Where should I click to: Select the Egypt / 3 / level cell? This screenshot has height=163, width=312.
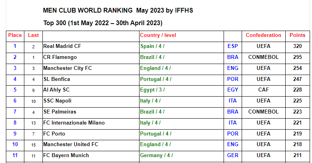tap(152, 90)
